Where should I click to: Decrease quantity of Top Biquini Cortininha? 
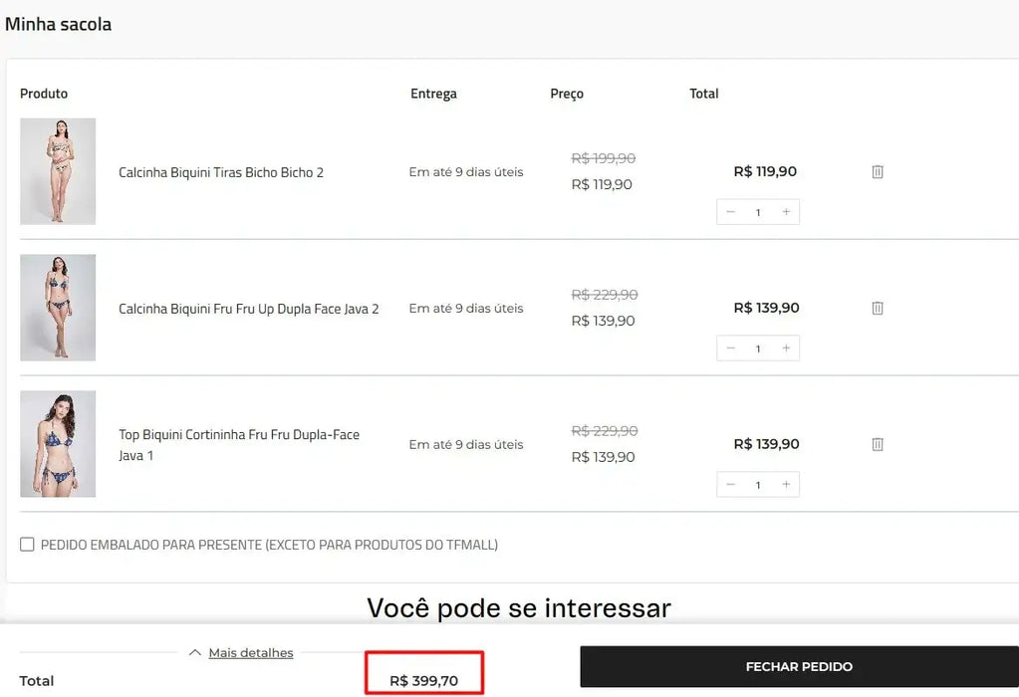pos(731,485)
